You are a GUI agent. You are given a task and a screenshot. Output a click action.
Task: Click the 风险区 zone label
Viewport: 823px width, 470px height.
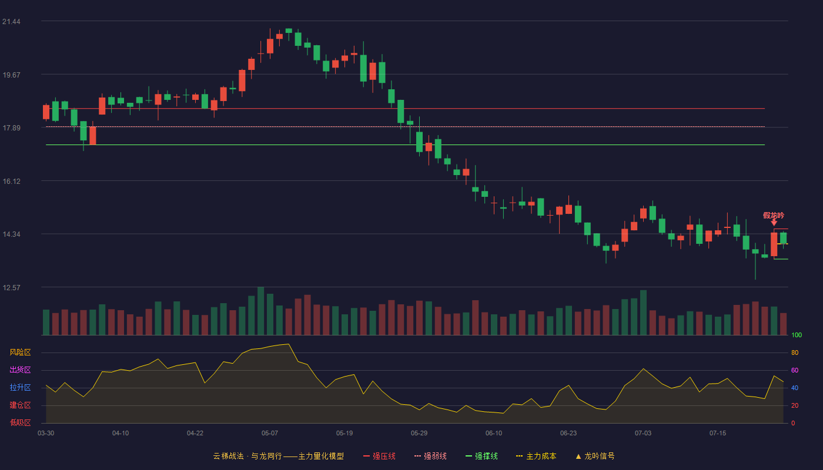tap(20, 352)
